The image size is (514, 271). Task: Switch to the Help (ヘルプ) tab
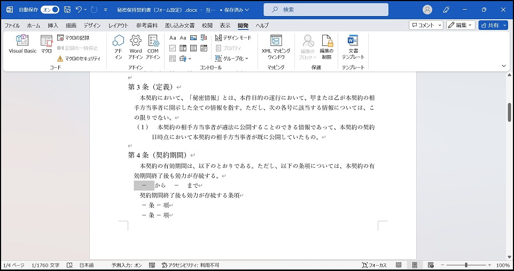262,25
